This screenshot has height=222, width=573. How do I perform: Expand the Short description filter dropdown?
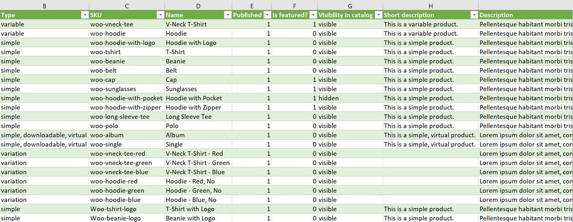pos(473,15)
